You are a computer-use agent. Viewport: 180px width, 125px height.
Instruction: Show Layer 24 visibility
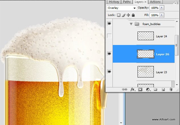coord(109,36)
